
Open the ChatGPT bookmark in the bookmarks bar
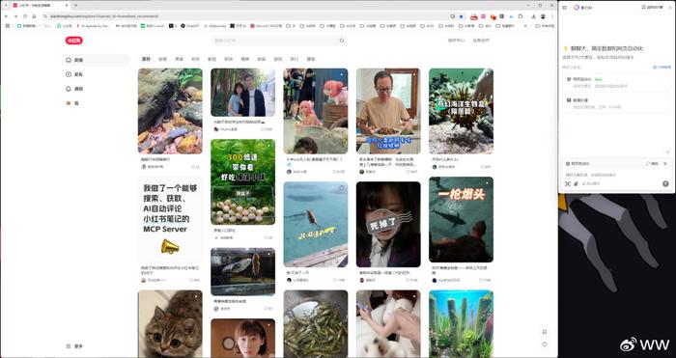click(x=189, y=26)
